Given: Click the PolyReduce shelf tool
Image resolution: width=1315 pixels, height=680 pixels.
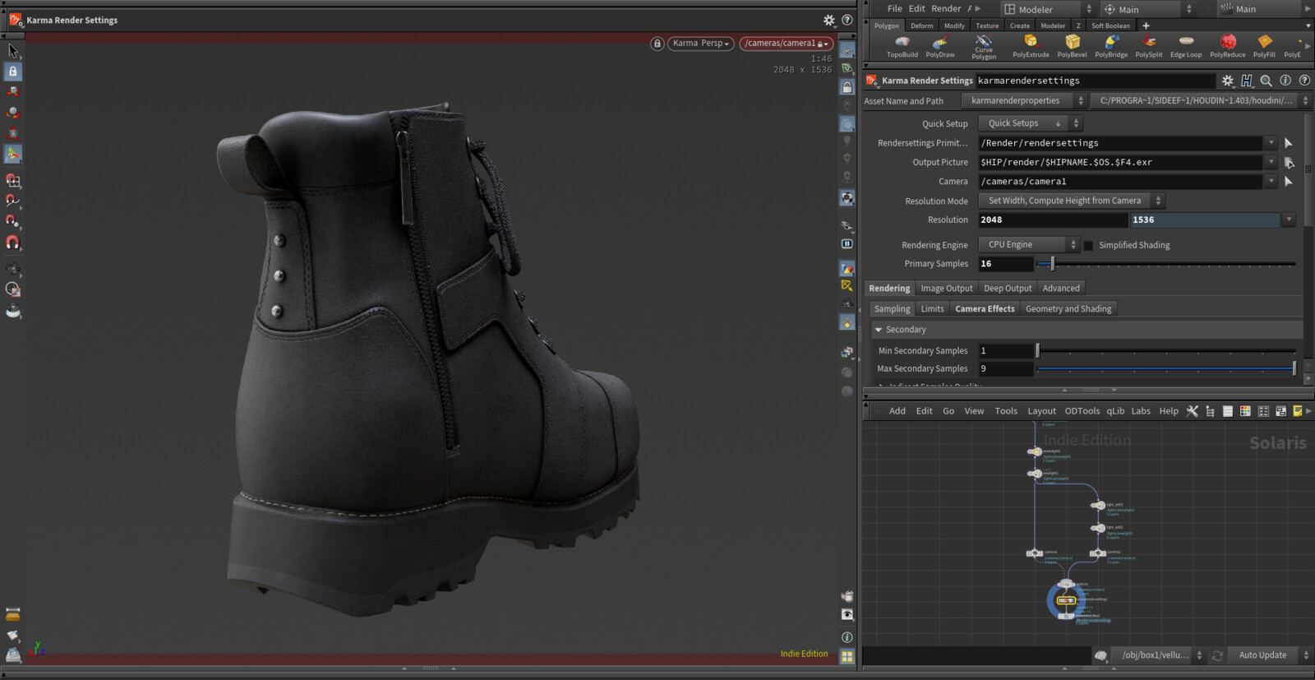Looking at the screenshot, I should [x=1228, y=46].
